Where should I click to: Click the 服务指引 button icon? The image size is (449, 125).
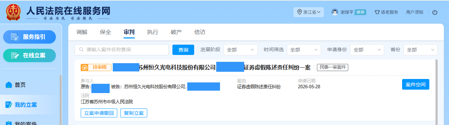click(x=15, y=37)
